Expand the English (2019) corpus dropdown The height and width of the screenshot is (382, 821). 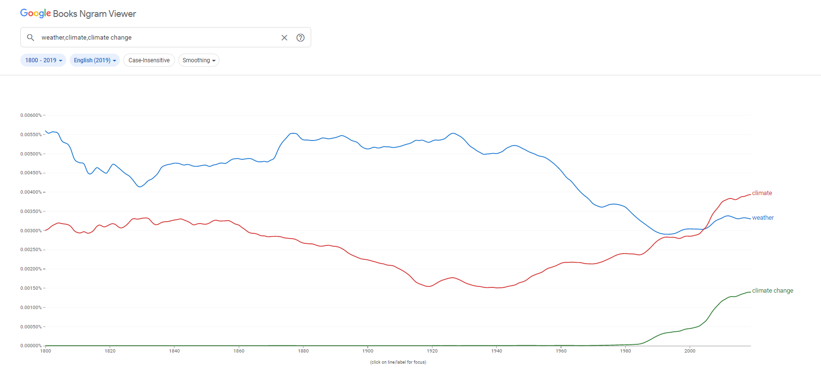tap(95, 60)
